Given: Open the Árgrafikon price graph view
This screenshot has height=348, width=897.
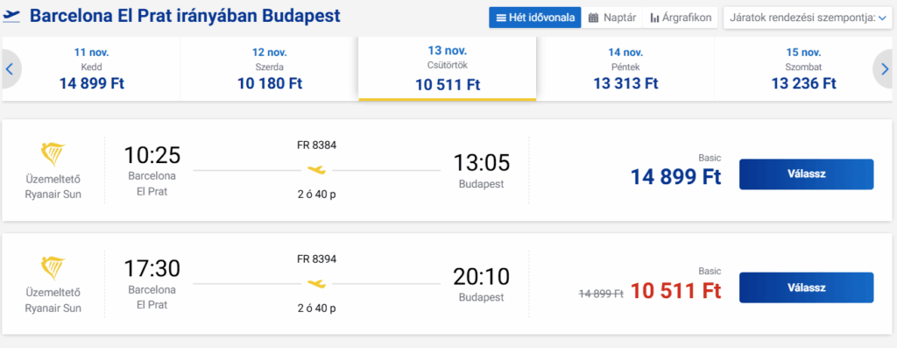Looking at the screenshot, I should (x=680, y=18).
